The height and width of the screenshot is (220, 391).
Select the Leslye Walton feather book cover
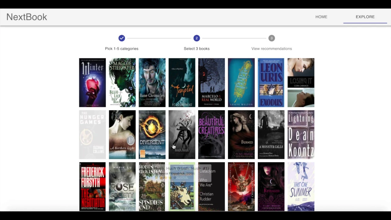tap(241, 82)
